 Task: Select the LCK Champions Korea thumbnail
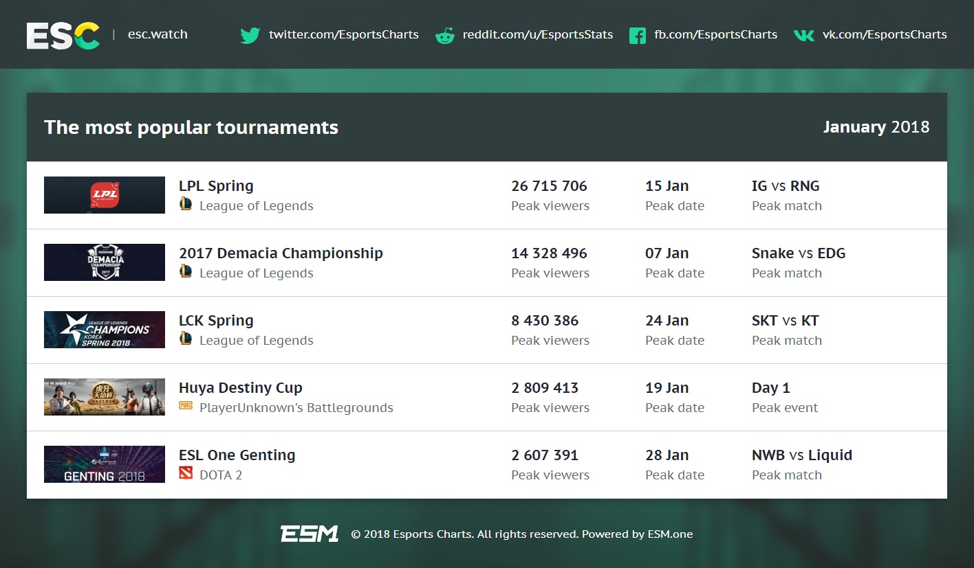click(x=105, y=330)
